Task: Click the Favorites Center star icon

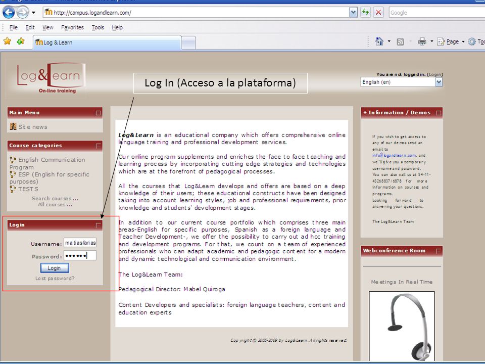Action: (x=8, y=41)
